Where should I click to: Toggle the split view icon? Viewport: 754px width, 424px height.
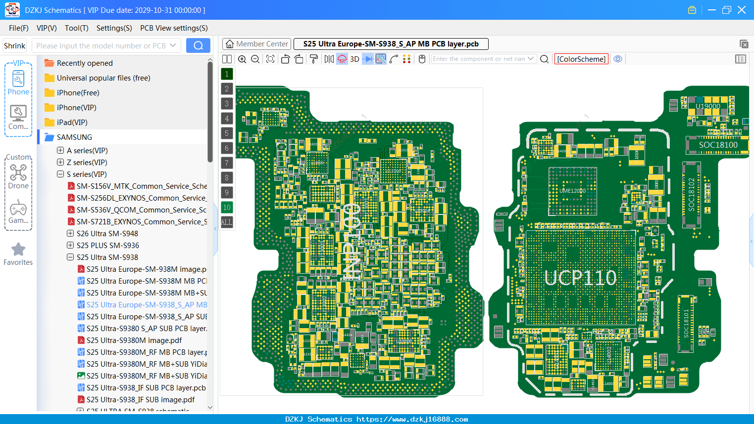click(227, 59)
